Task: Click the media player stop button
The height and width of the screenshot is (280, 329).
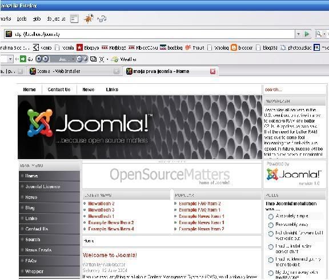Action: coord(39,59)
